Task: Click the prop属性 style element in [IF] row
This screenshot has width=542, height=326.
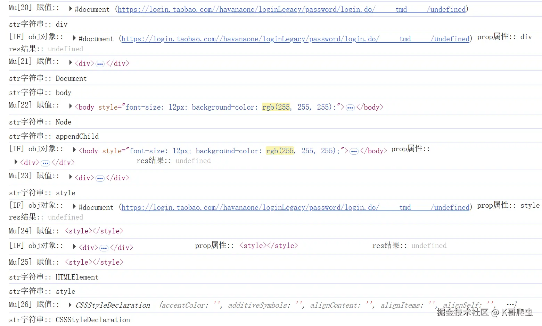Action: point(269,246)
